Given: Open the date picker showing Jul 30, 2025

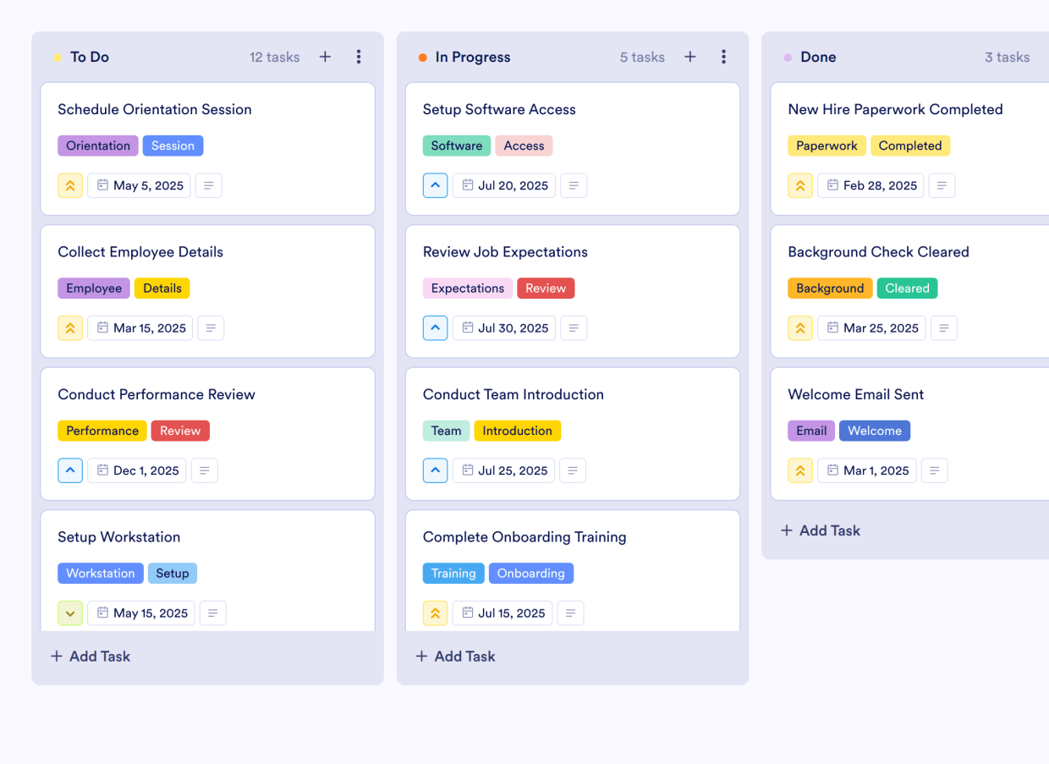Looking at the screenshot, I should pyautogui.click(x=503, y=327).
